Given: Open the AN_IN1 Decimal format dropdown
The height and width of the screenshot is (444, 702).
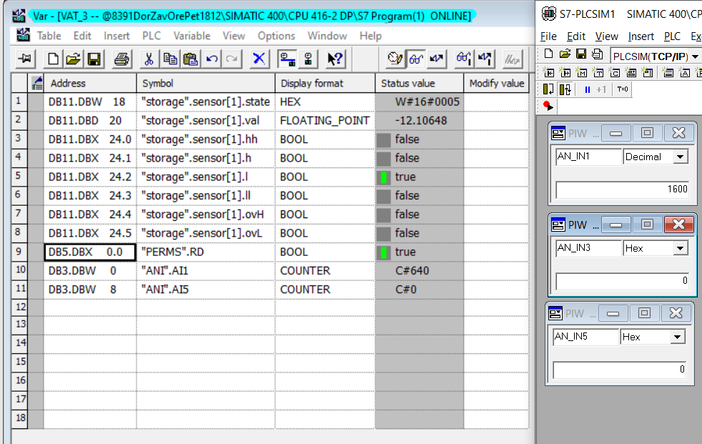Looking at the screenshot, I should pyautogui.click(x=680, y=157).
